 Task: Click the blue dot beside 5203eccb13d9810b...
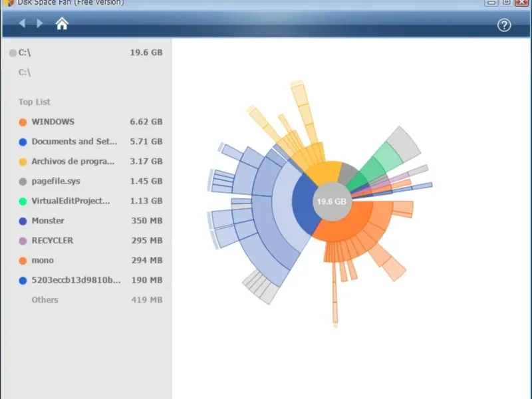click(x=23, y=281)
